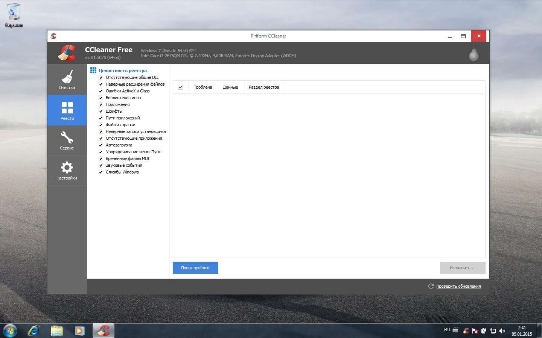Viewport: 542px width, 338px height.
Task: Sort by the Данные column header
Action: click(230, 87)
